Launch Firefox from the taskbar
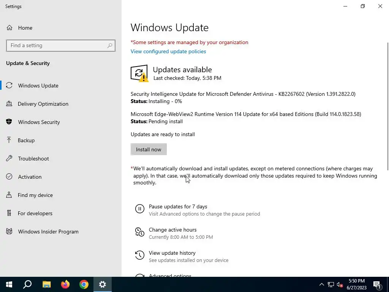This screenshot has width=389, height=292. pyautogui.click(x=65, y=284)
